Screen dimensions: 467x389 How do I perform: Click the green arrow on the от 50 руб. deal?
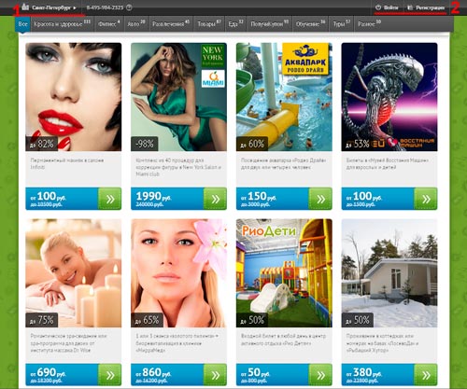320,375
